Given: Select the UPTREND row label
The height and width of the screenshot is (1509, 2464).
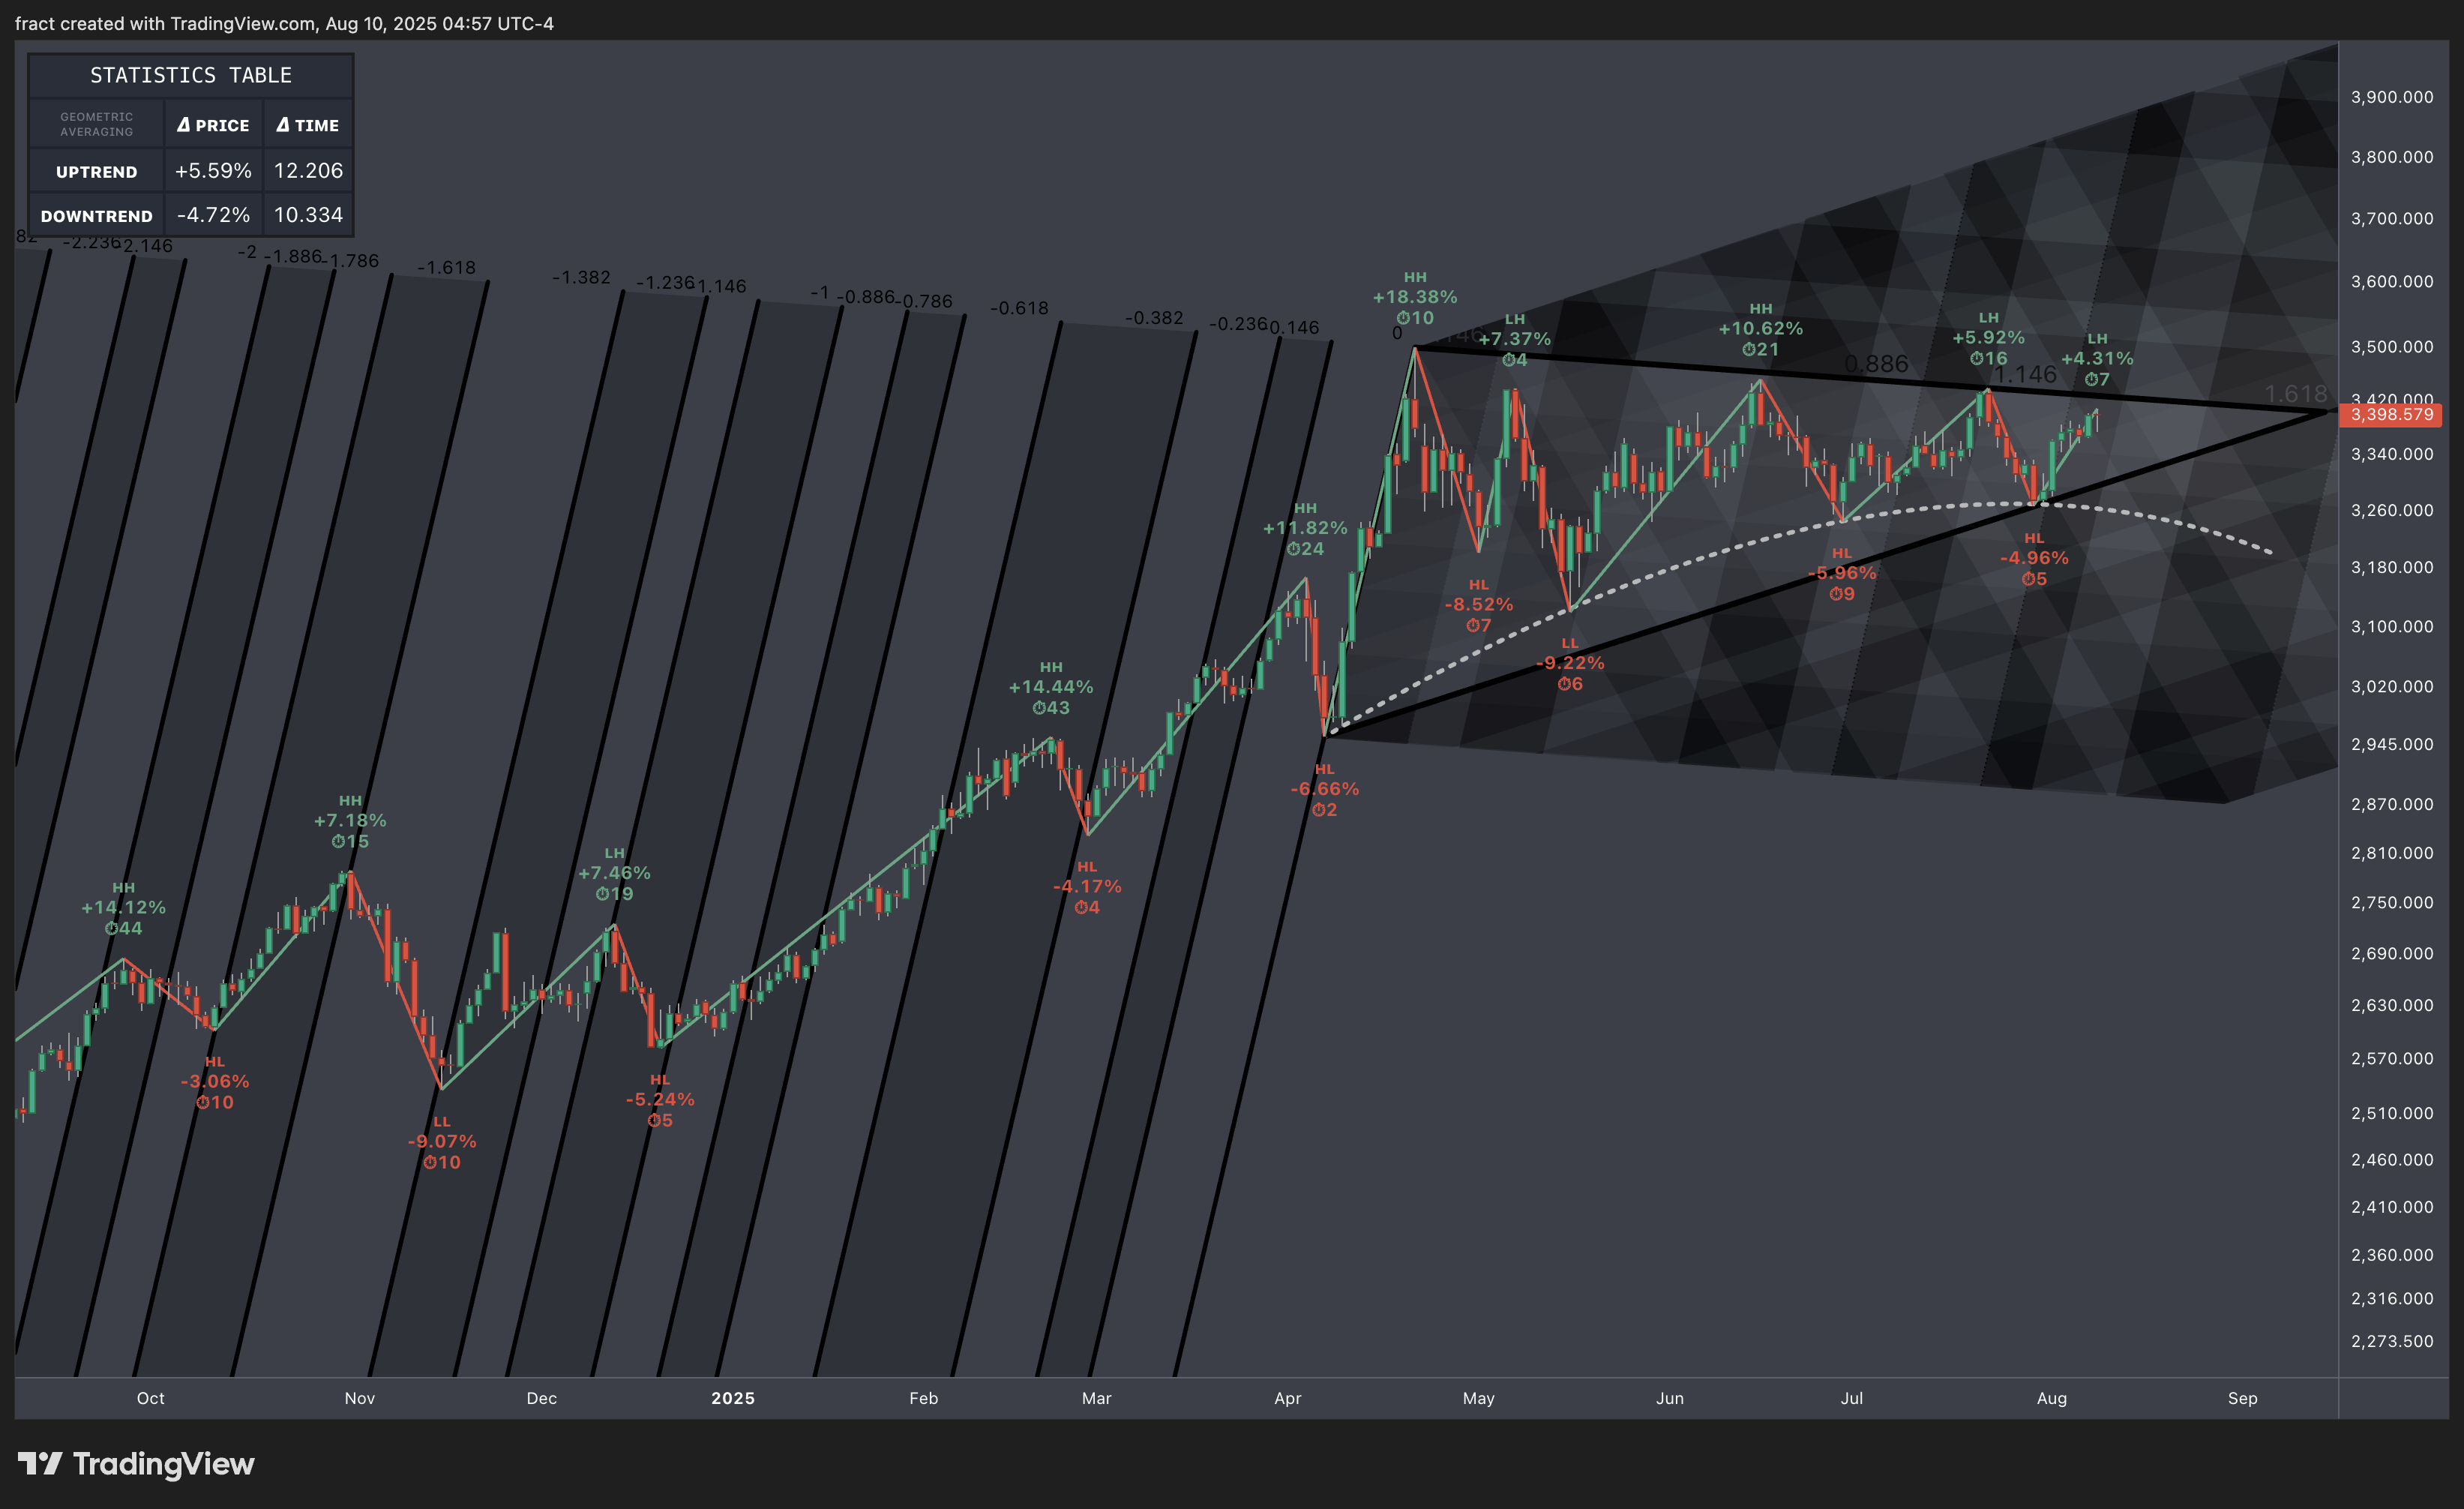Looking at the screenshot, I should [x=96, y=172].
